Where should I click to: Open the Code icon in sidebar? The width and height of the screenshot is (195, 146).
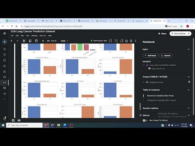pyautogui.click(x=5, y=82)
